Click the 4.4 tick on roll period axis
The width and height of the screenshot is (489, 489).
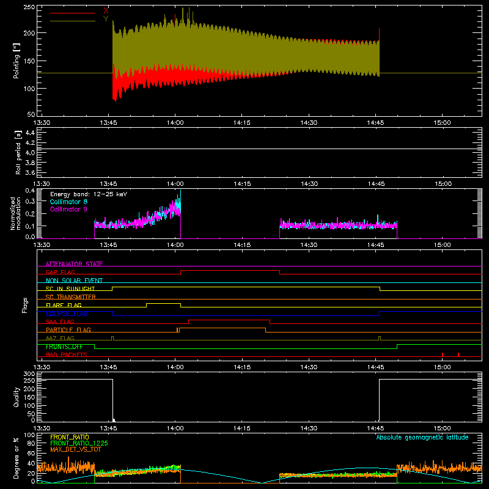point(30,133)
